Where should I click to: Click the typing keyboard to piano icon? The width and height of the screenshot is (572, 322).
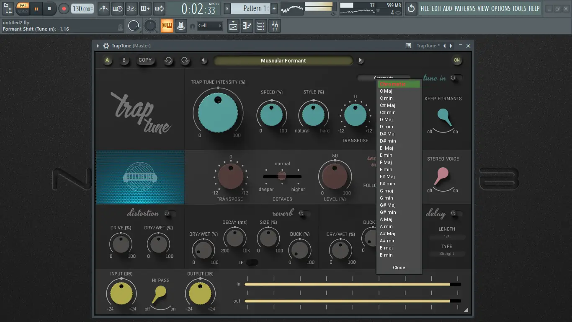click(x=167, y=26)
